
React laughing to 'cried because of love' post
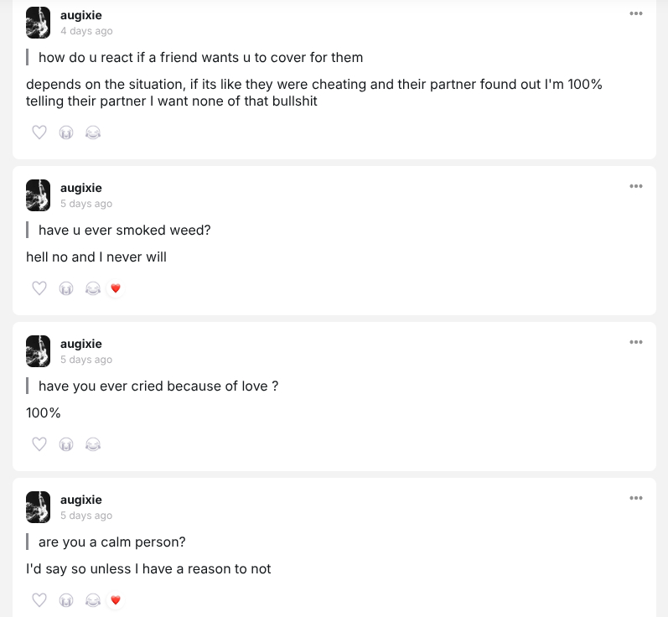[x=93, y=444]
